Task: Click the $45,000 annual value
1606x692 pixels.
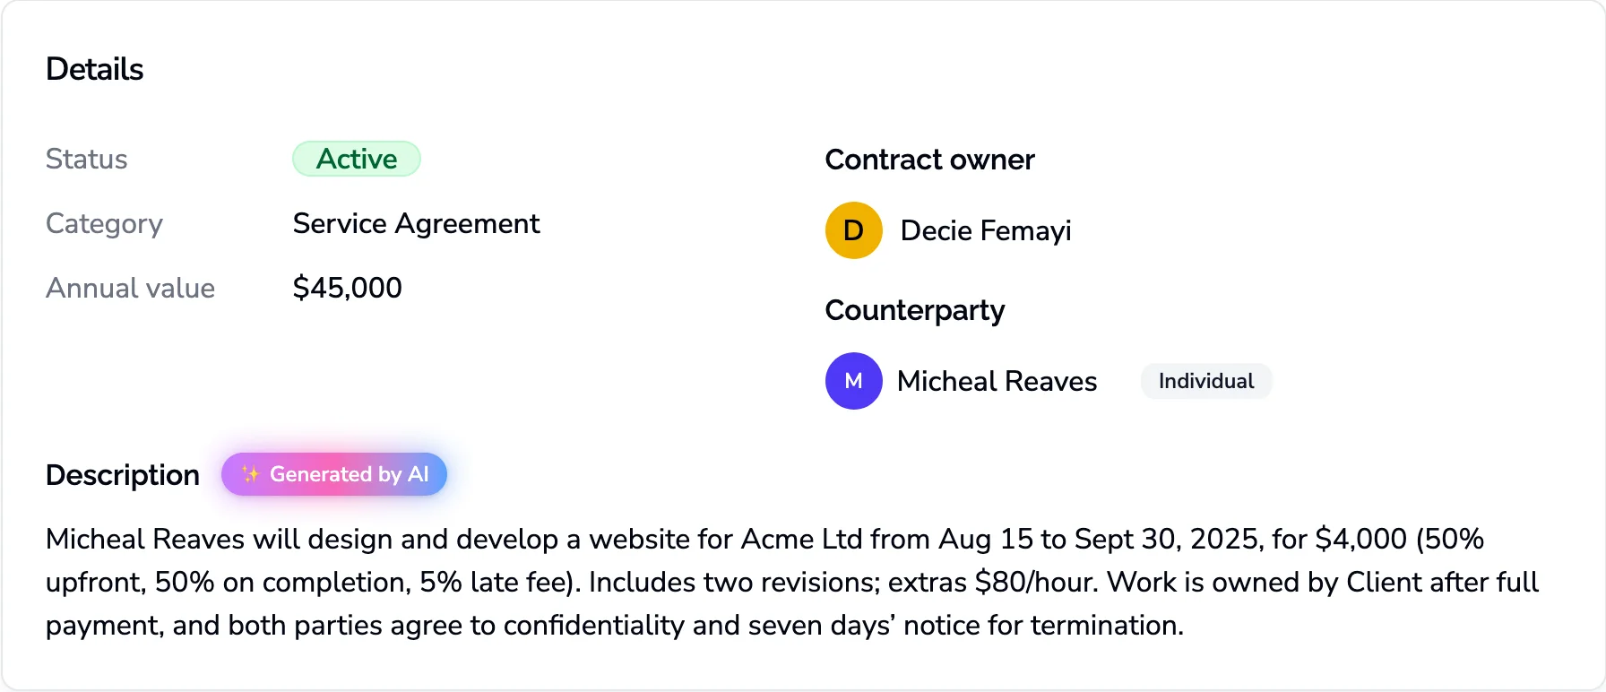Action: (347, 288)
